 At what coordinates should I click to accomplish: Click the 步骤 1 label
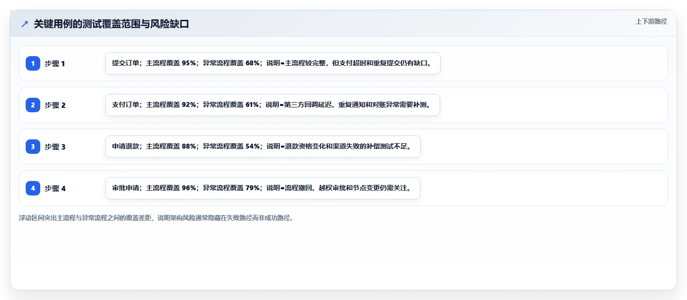[x=55, y=64]
